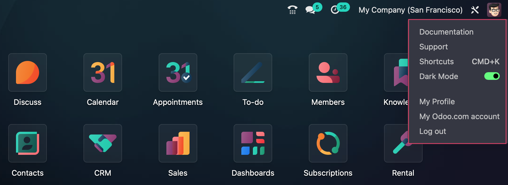Open the Discuss app
The image size is (508, 185).
point(28,72)
